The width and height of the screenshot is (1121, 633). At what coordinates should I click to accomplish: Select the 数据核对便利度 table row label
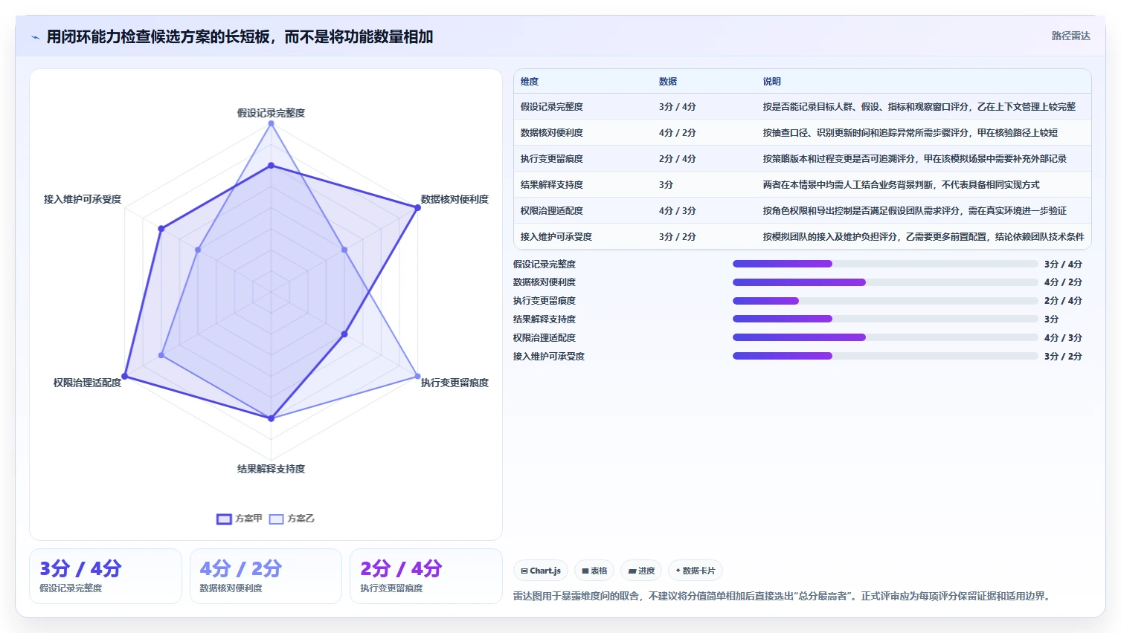[552, 133]
